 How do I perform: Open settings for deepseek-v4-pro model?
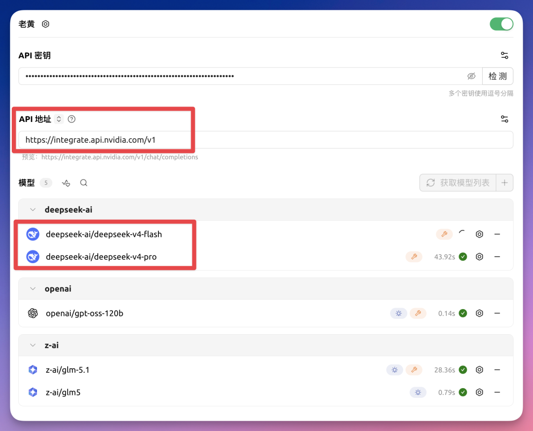(479, 257)
